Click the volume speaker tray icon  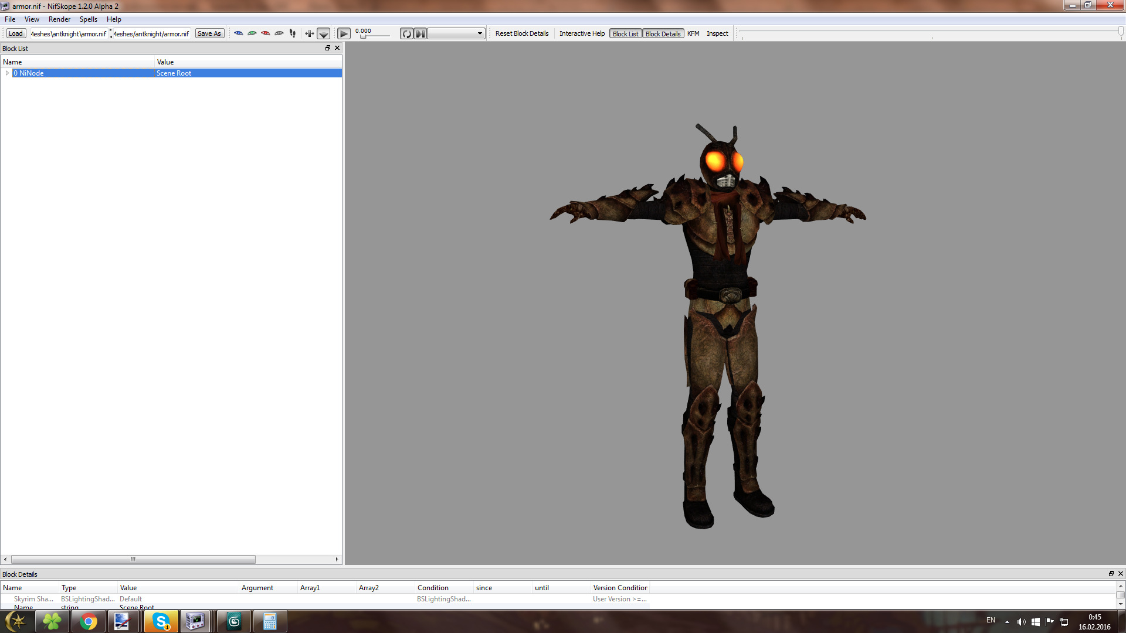coord(1021,622)
